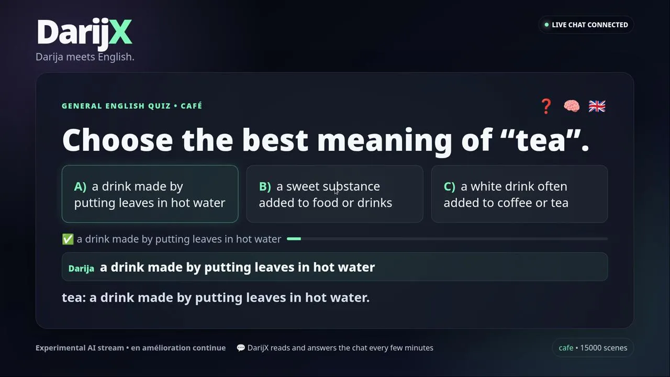Click the green dot next to LIVE CHAT CONNECTED
Viewport: 670px width, 377px height.
point(546,25)
